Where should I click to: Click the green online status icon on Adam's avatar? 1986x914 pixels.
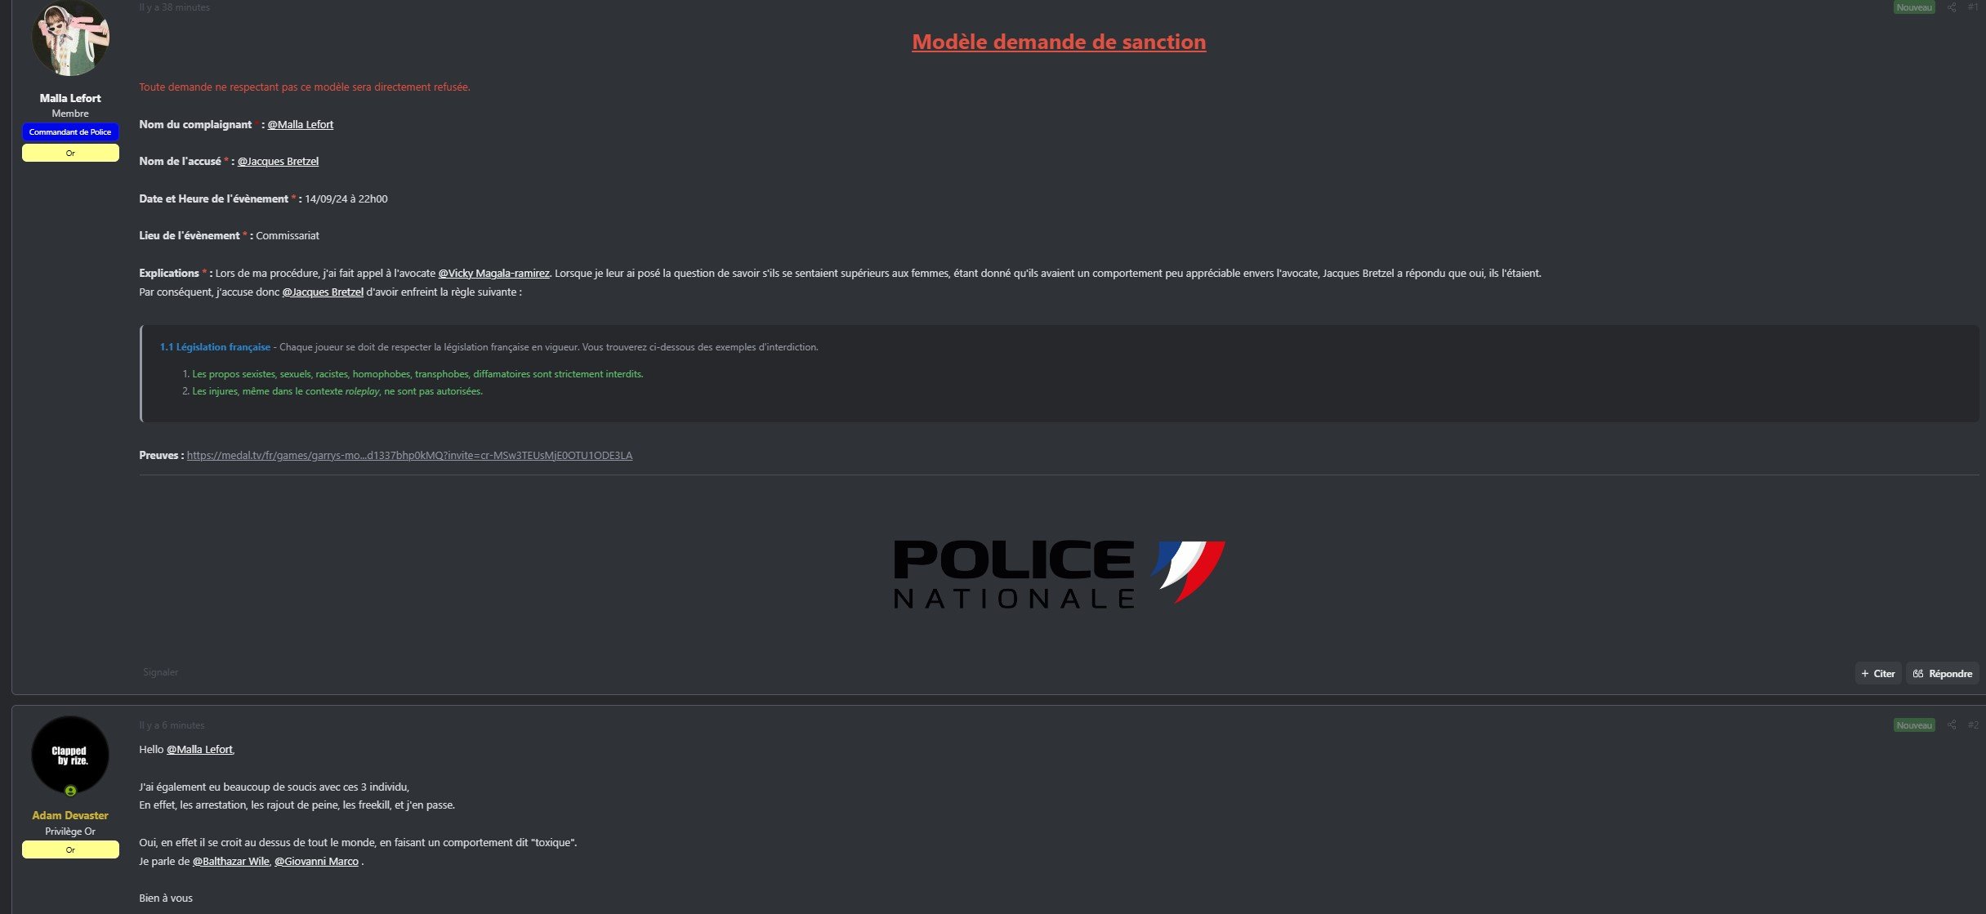coord(70,791)
